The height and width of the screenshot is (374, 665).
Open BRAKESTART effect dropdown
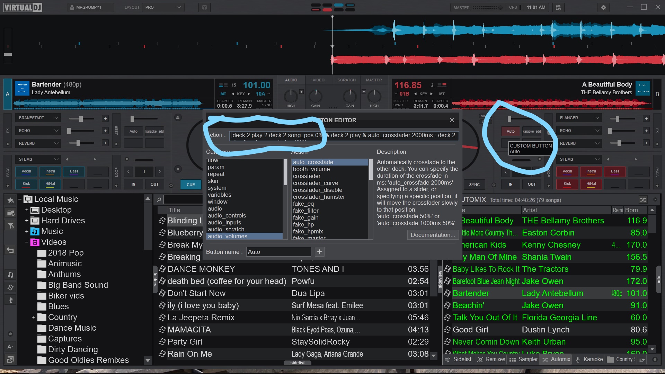pyautogui.click(x=56, y=118)
